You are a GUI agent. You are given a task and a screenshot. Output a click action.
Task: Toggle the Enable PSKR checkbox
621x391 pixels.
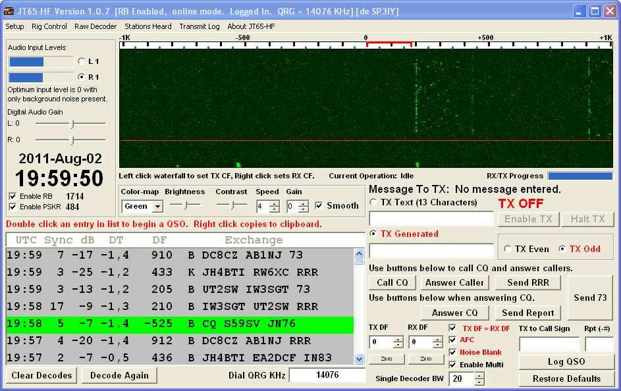click(13, 207)
